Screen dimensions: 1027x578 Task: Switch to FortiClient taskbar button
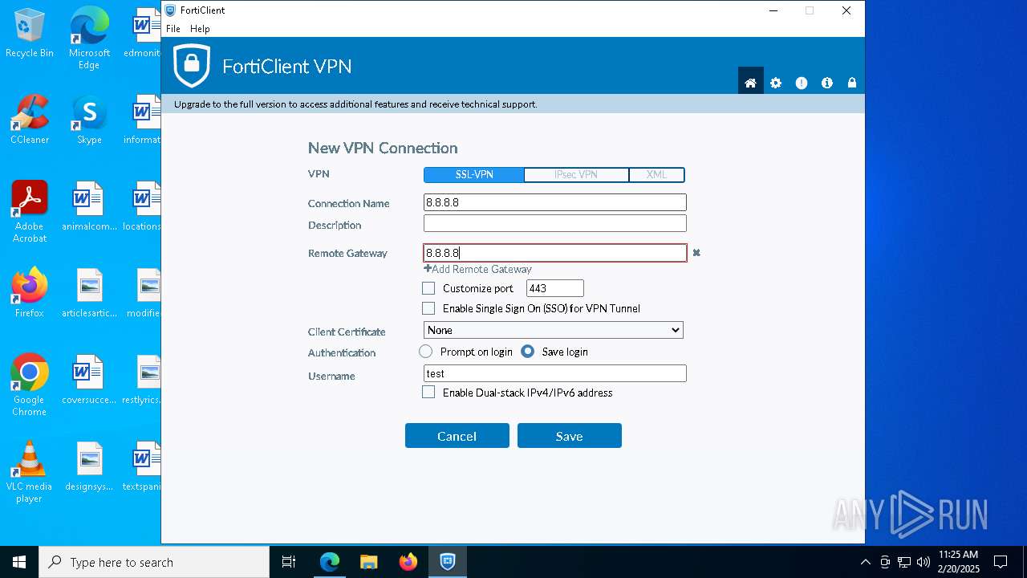tap(447, 562)
